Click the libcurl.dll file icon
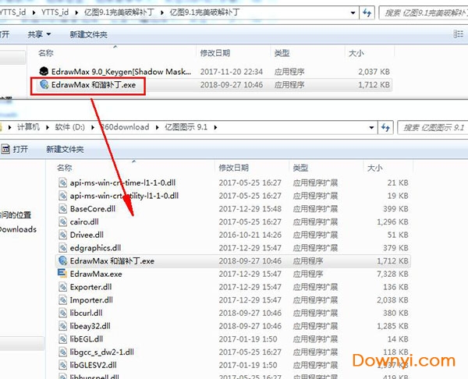This screenshot has width=468, height=379. pyautogui.click(x=62, y=313)
